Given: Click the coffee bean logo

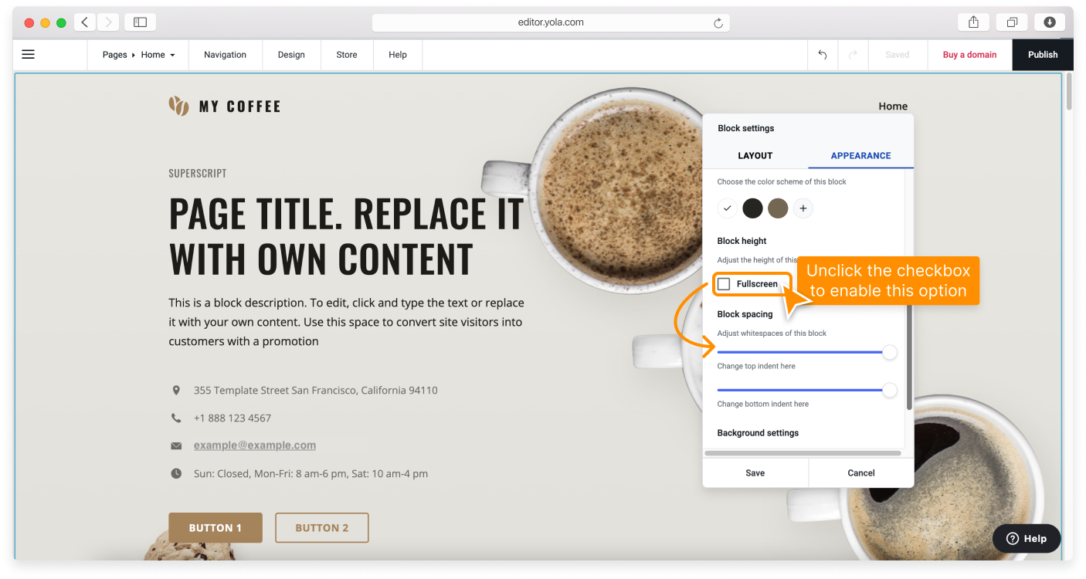Looking at the screenshot, I should (178, 106).
